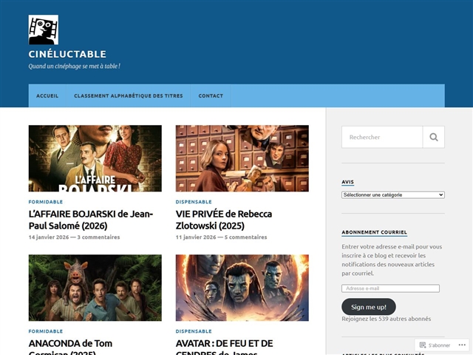The image size is (473, 355).
Task: Open ANACONDA de Tom Gormican article title
Action: pos(70,347)
